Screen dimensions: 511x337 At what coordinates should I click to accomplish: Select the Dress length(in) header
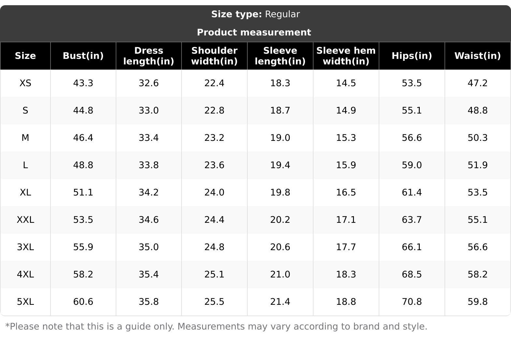(149, 56)
